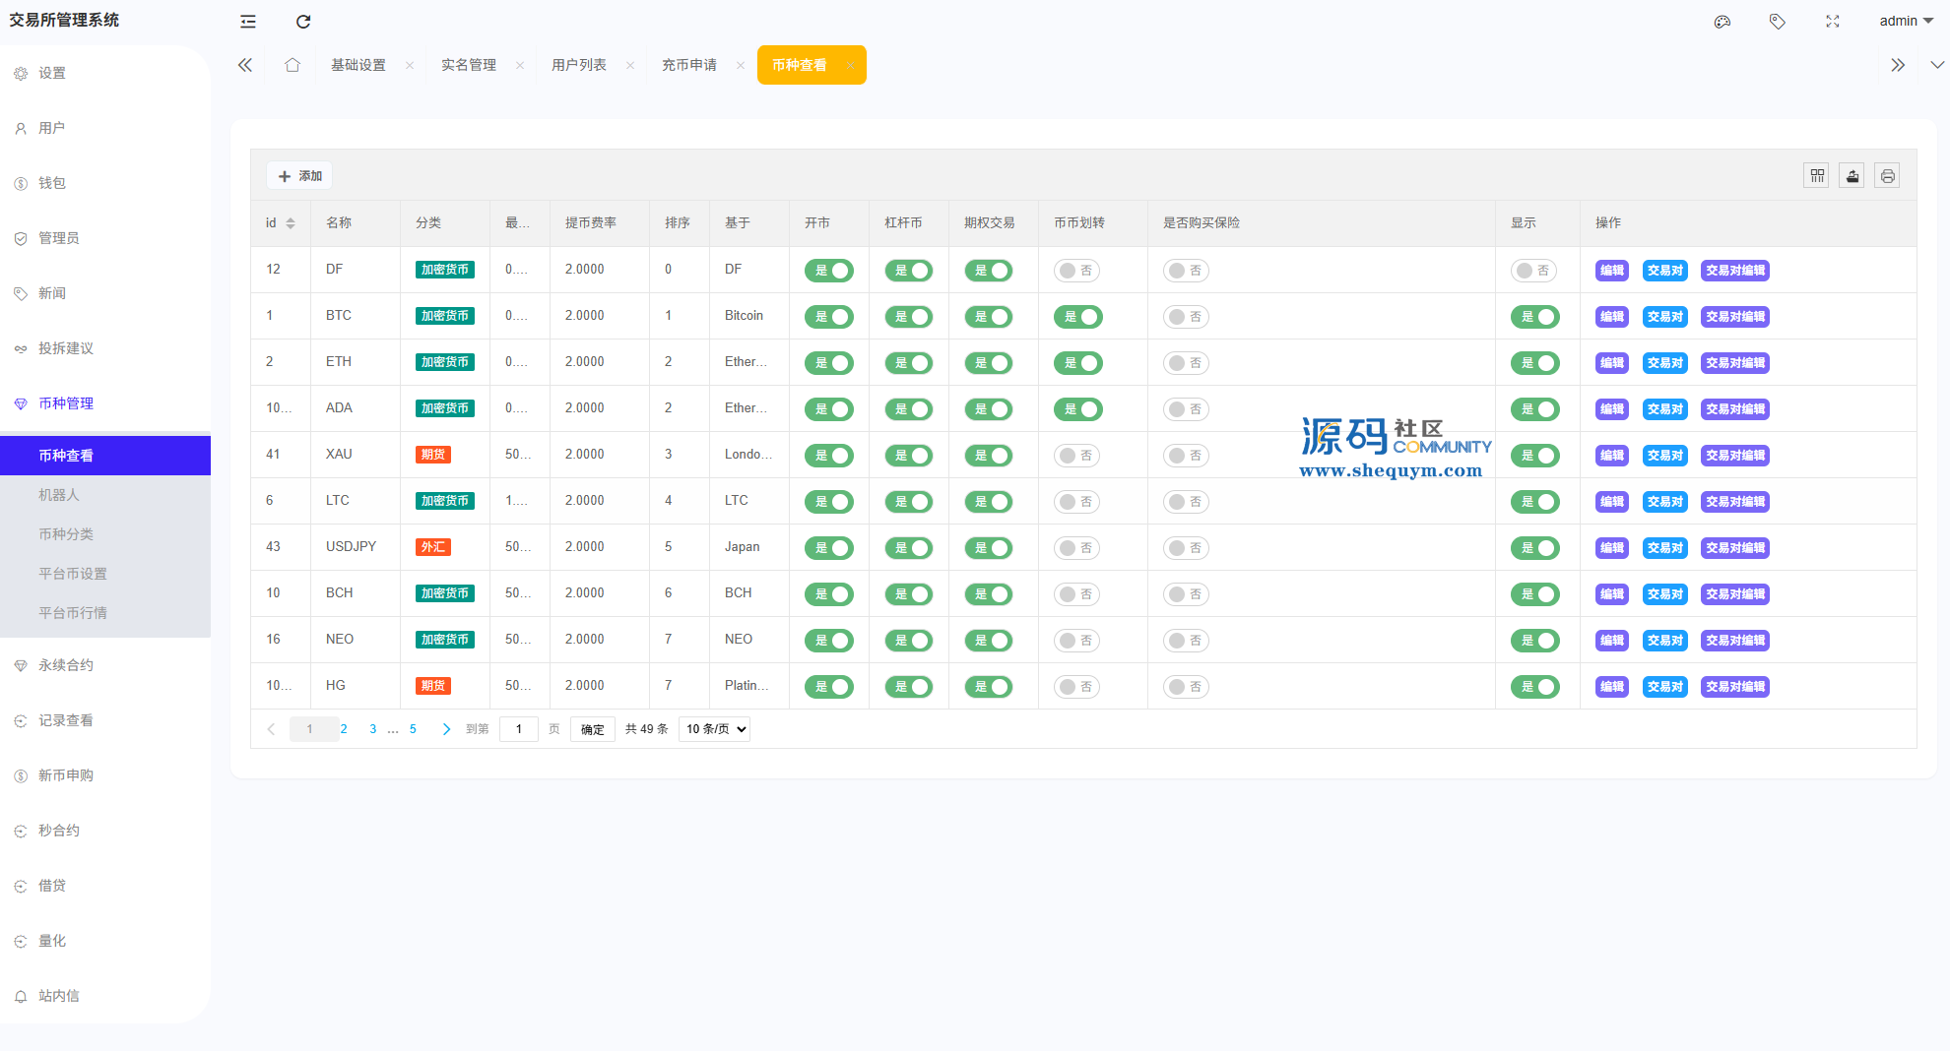This screenshot has height=1051, width=1950.
Task: Enter fullscreen with the expand icon
Action: tap(1833, 22)
